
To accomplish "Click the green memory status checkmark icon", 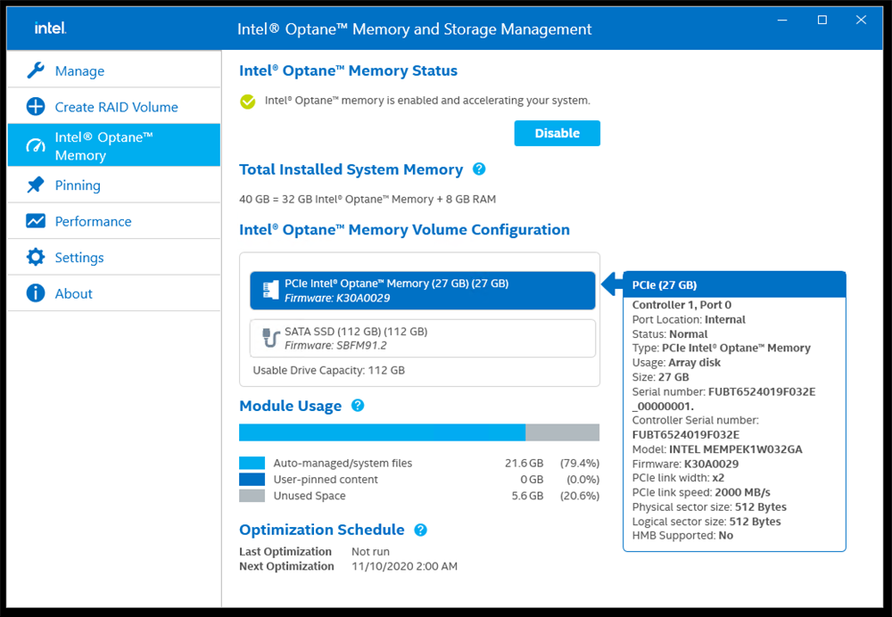I will [248, 102].
